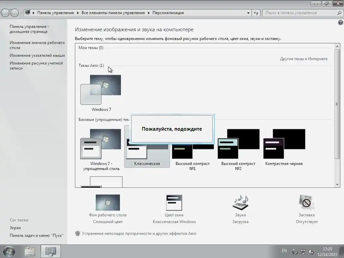Click the navigation Forward button
344x258 pixels.
click(x=14, y=13)
